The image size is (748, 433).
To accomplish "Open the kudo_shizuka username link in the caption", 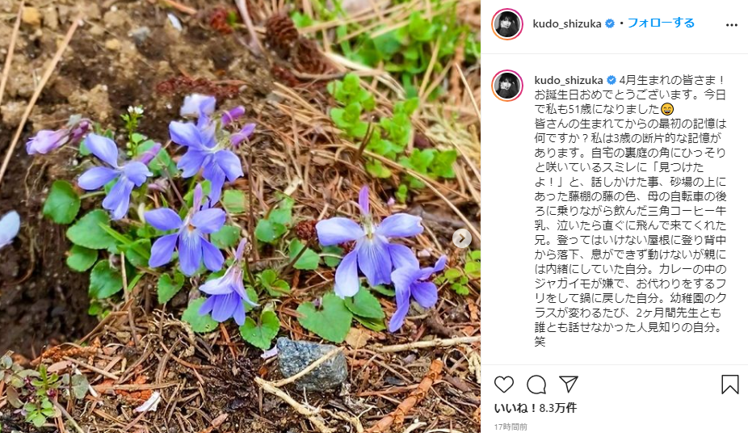I will (569, 80).
